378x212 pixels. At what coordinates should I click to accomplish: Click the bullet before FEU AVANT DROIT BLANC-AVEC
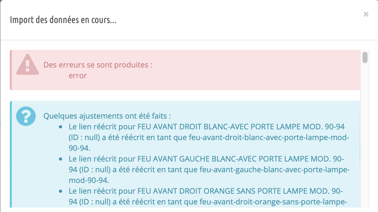point(60,127)
